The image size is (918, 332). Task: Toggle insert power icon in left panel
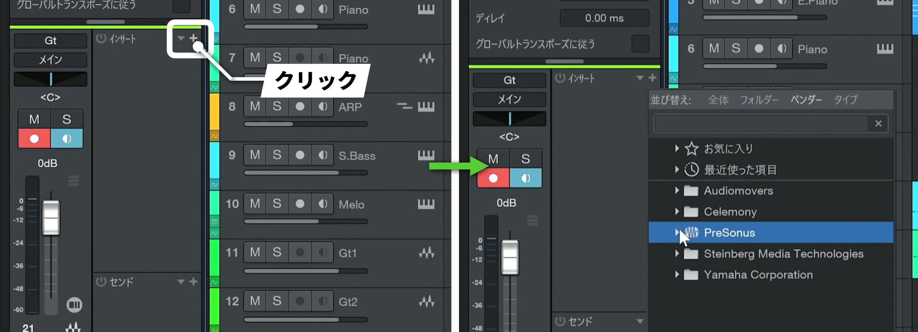click(x=101, y=38)
